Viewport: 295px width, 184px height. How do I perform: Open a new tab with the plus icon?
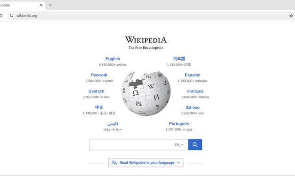click(50, 5)
